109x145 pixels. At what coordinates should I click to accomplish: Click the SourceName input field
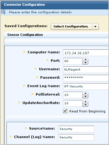(76, 129)
